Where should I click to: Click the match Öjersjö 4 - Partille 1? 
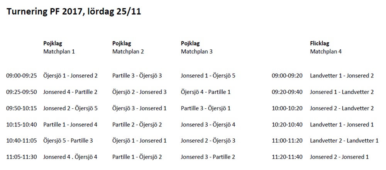206,92
